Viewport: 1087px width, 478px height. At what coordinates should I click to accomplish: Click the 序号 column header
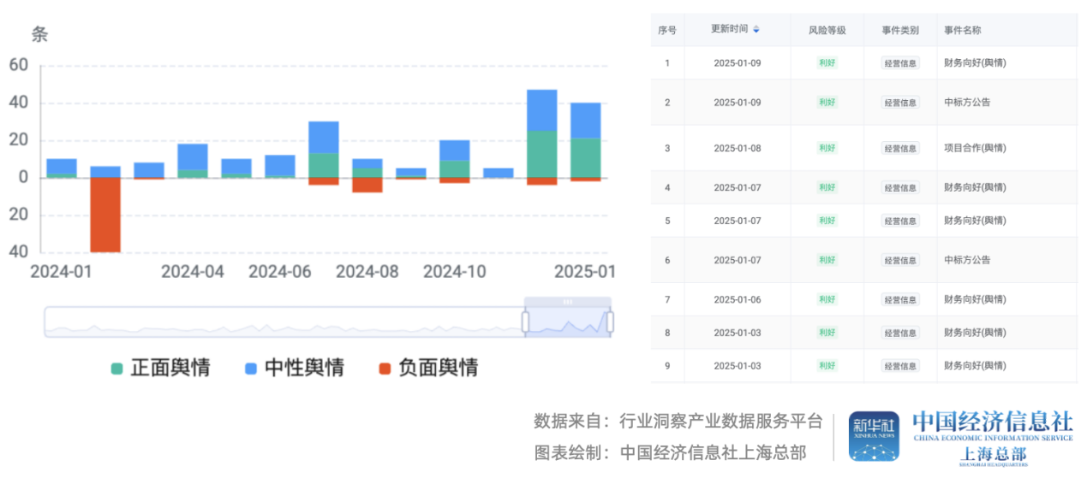(x=667, y=30)
